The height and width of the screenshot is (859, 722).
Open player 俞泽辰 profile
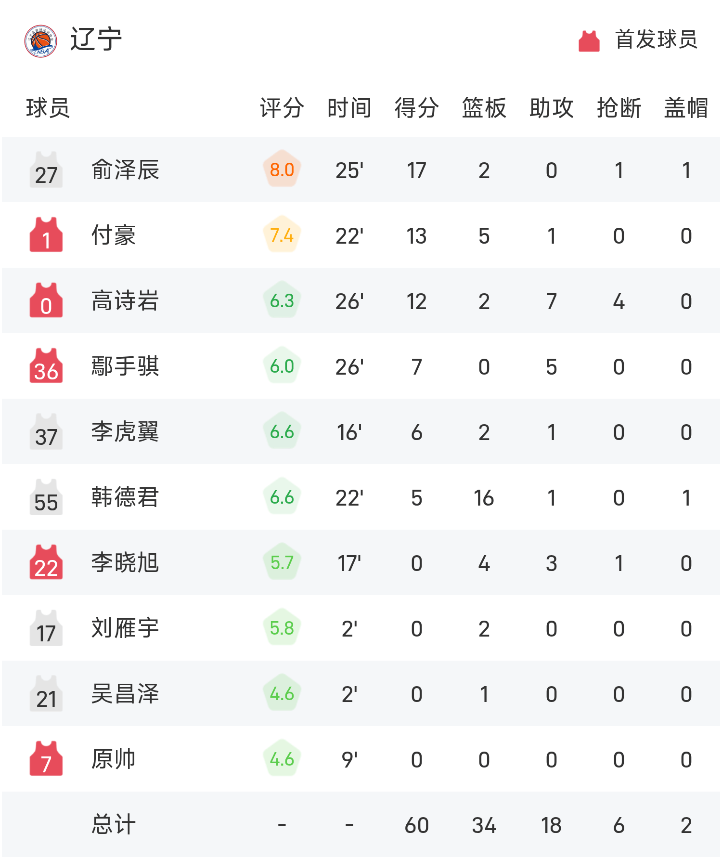point(125,170)
